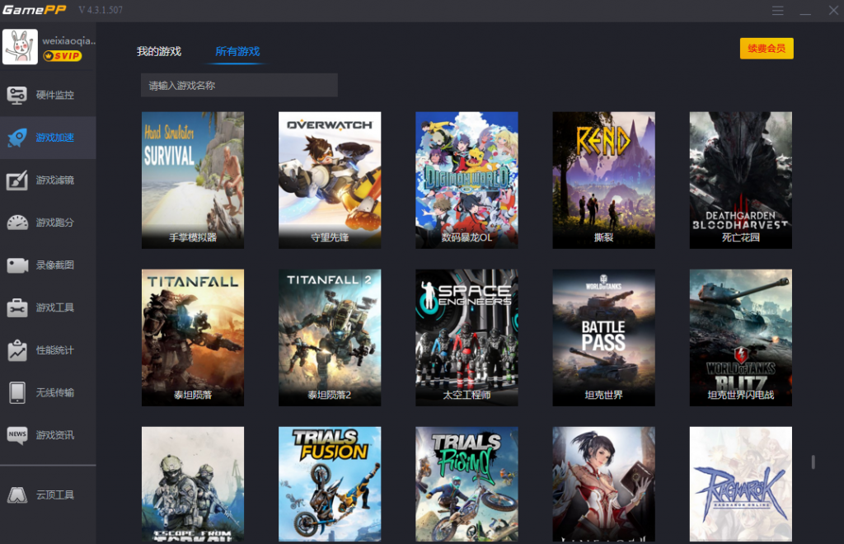Switch to the 所有游戏 tab
844x544 pixels.
[237, 52]
